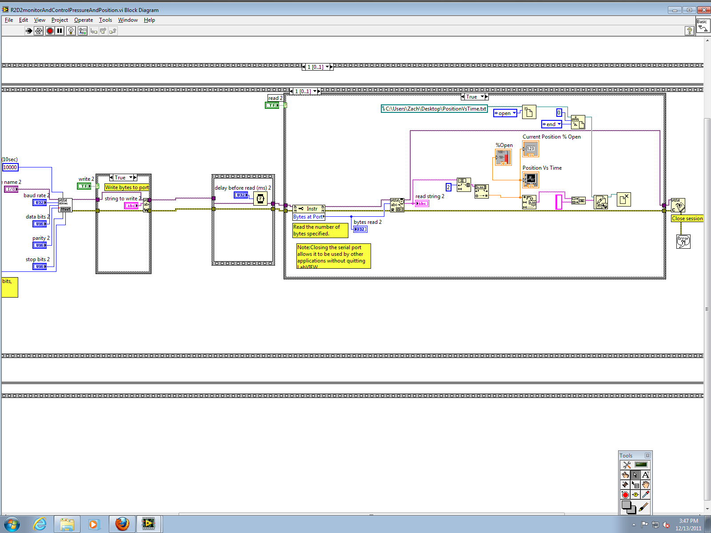Click the Pause button in toolbar
711x533 pixels.
pyautogui.click(x=60, y=31)
